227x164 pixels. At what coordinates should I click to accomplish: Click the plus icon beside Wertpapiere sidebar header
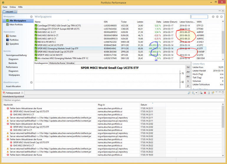31,17
